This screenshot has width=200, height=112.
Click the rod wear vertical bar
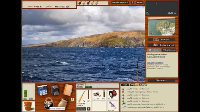88,95
